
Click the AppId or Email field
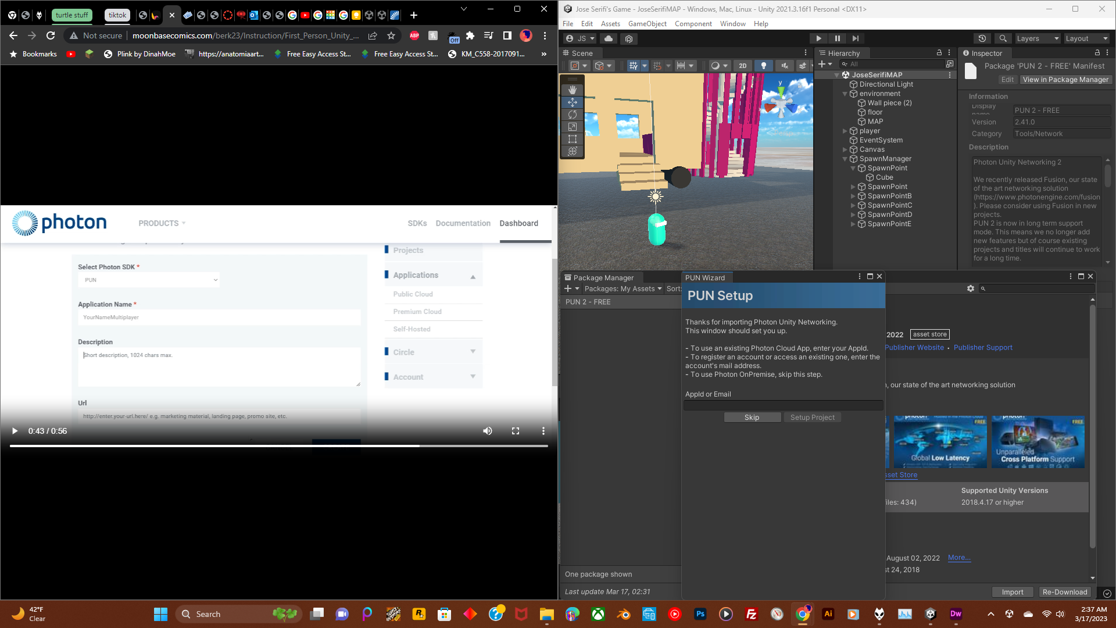pyautogui.click(x=783, y=405)
